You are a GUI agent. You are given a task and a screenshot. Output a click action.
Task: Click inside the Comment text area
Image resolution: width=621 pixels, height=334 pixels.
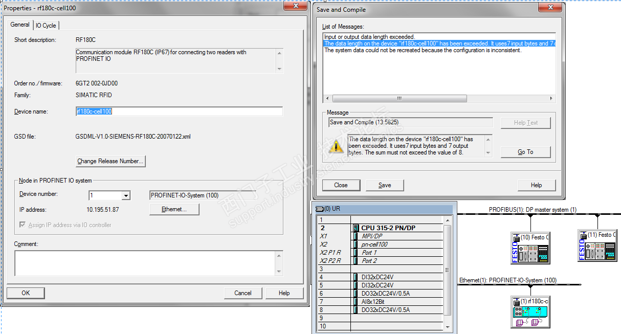coord(145,263)
